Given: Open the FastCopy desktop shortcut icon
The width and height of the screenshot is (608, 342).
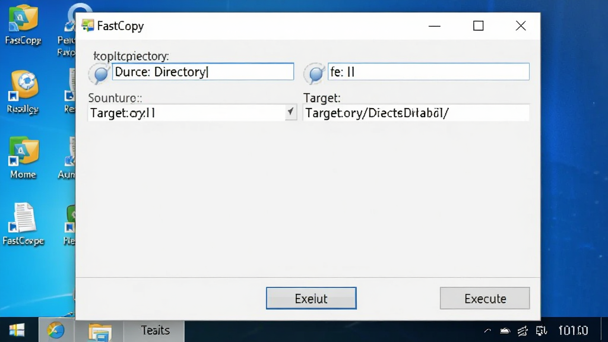Looking at the screenshot, I should coord(23,18).
